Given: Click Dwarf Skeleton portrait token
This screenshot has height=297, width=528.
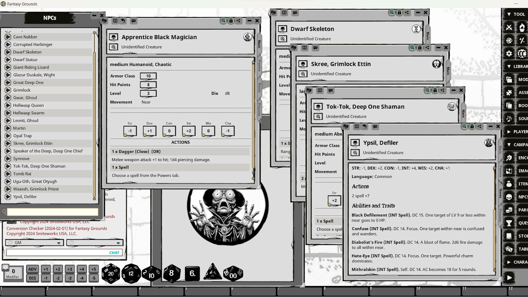Looking at the screenshot, I should point(416,29).
